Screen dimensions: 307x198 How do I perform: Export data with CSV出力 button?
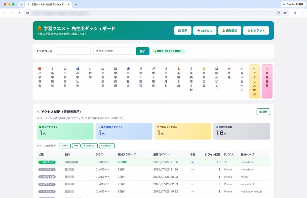[205, 30]
